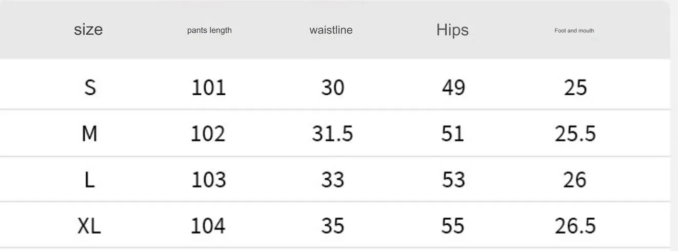This screenshot has width=678, height=251.
Task: Click waistline value 31.5
Action: click(332, 134)
